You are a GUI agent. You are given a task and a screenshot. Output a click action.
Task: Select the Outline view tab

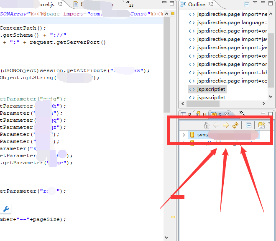coord(197,5)
